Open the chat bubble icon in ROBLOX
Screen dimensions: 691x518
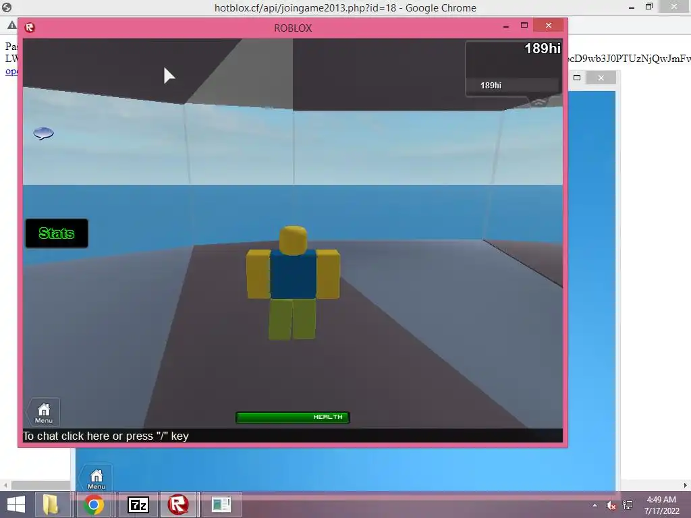coord(43,133)
